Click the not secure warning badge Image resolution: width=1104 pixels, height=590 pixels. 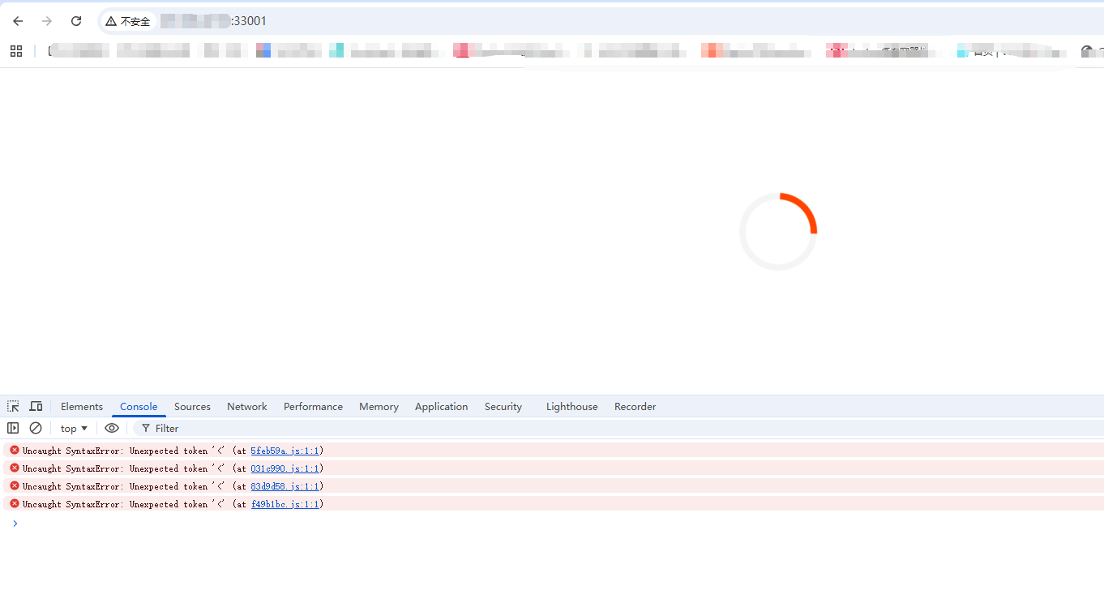click(128, 21)
